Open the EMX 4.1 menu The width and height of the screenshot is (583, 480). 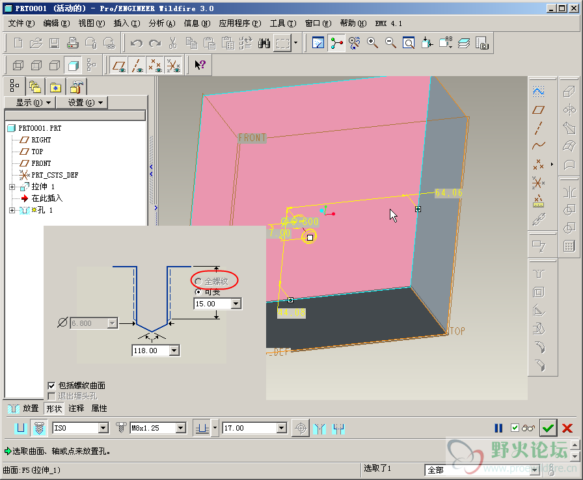388,23
